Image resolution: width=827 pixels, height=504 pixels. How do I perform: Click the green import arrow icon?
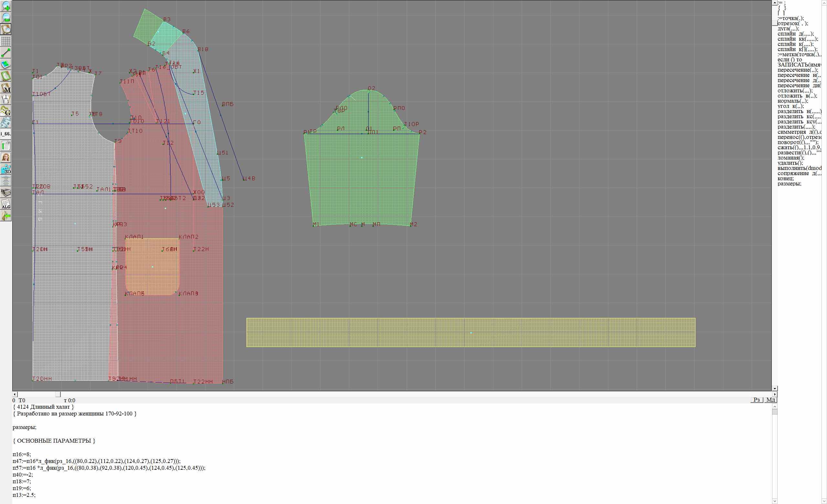tap(6, 216)
